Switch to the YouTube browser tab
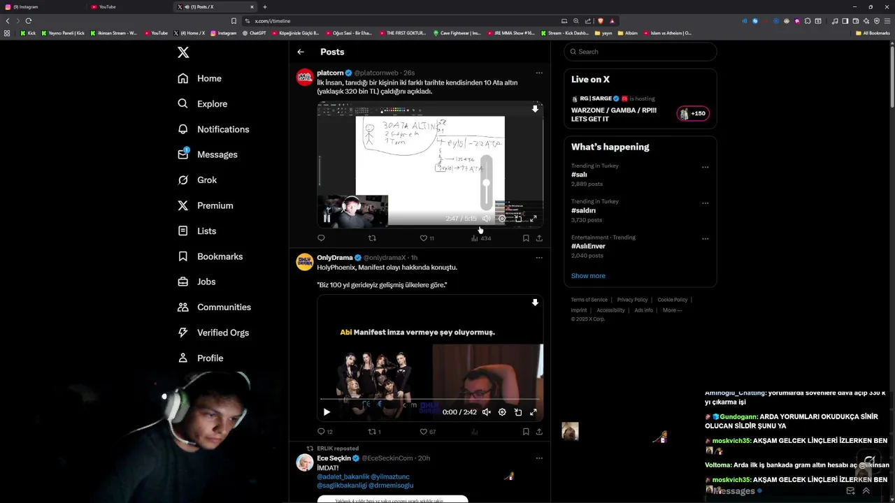This screenshot has width=895, height=503. point(130,7)
